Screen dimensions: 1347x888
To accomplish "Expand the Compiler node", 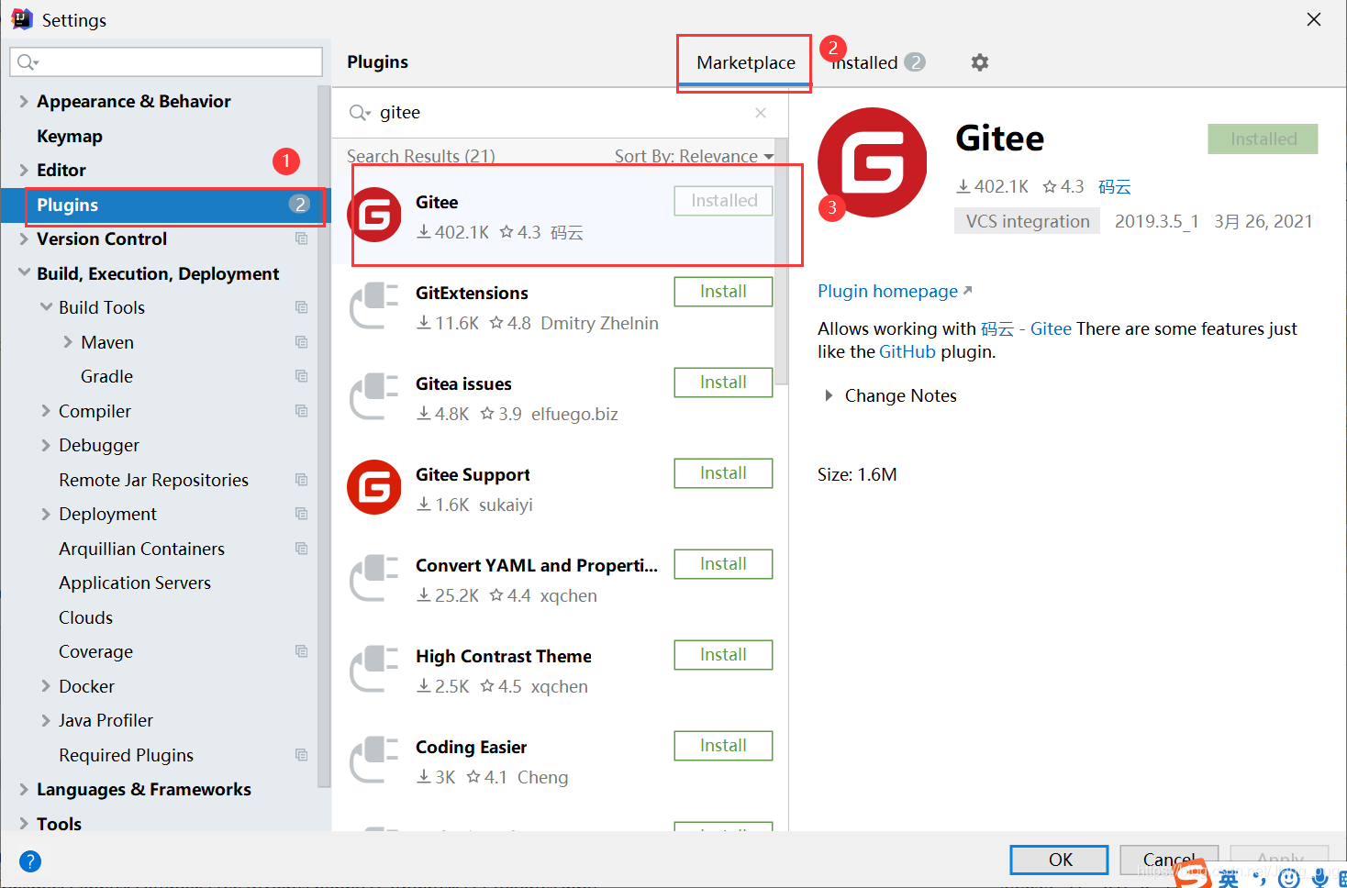I will 46,411.
